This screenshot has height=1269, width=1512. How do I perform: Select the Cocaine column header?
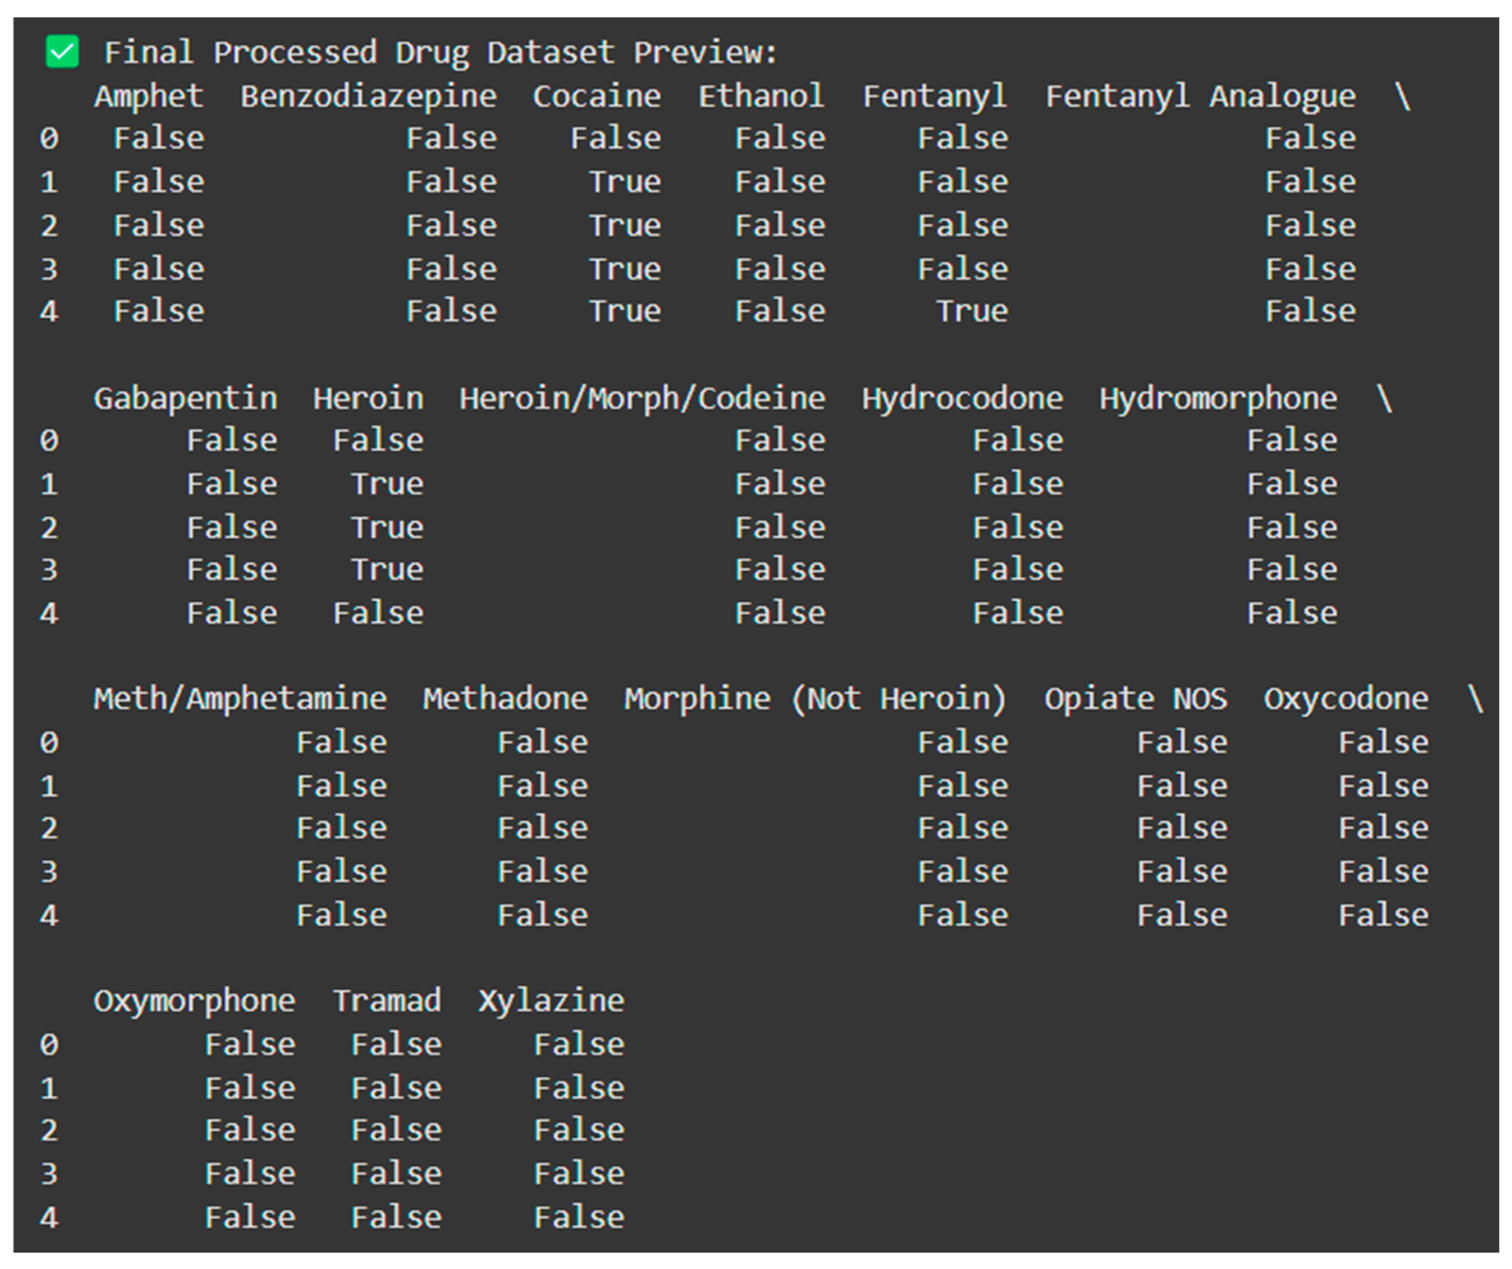(596, 97)
